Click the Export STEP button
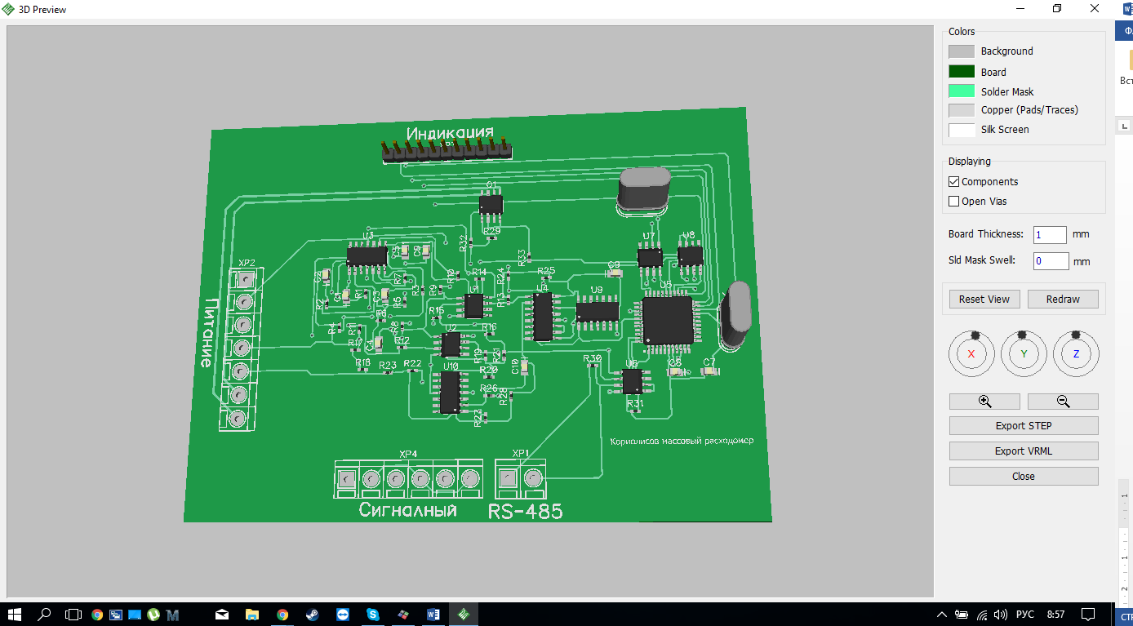 [x=1024, y=425]
